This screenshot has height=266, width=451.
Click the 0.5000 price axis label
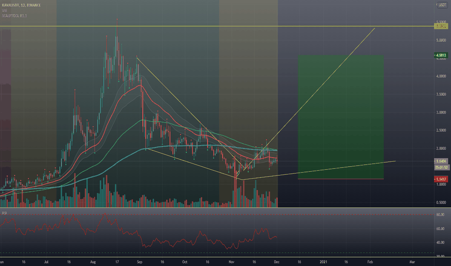[441, 203]
